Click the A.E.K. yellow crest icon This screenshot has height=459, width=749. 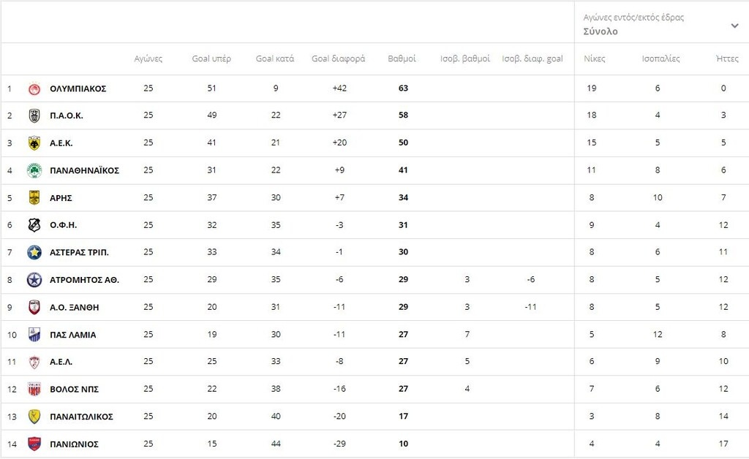pyautogui.click(x=34, y=143)
